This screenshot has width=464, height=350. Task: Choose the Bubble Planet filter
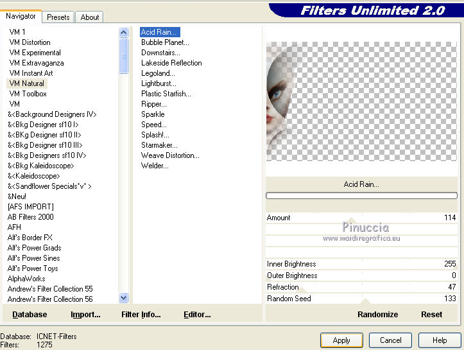165,42
